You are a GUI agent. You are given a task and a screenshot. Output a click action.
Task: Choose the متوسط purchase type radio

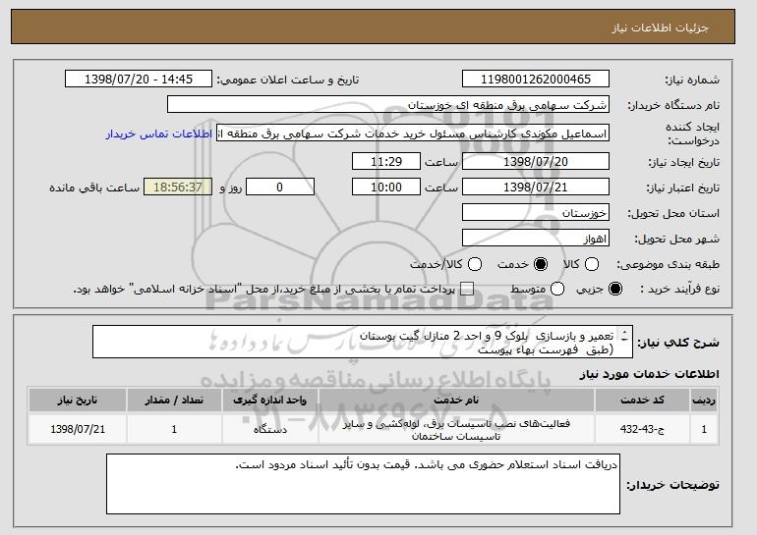[557, 289]
